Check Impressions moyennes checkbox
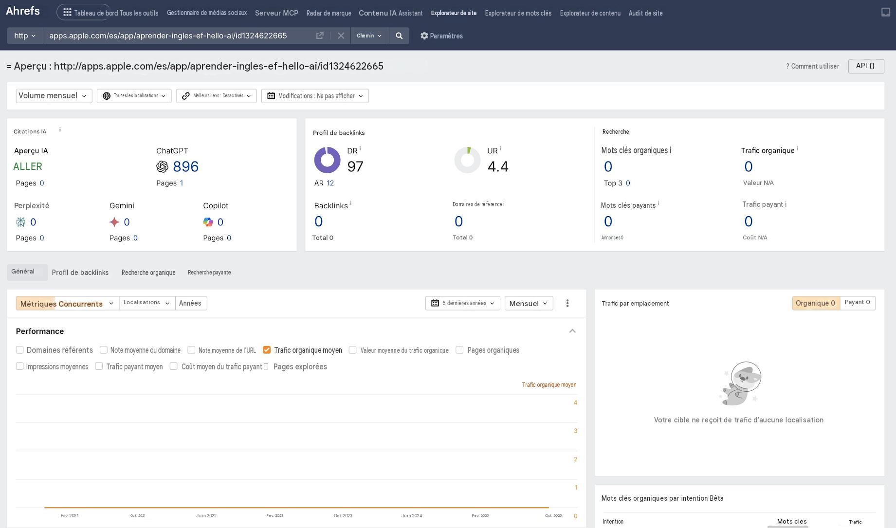Image resolution: width=896 pixels, height=528 pixels. point(20,366)
